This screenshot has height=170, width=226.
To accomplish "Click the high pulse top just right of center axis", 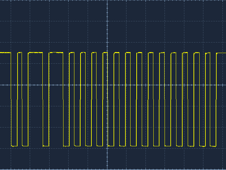I will click(x=117, y=53).
